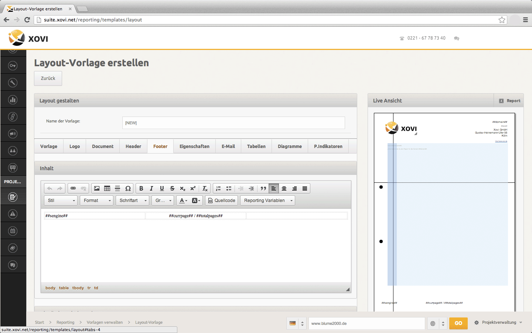This screenshot has height=333, width=532.
Task: Align text right
Action: click(x=294, y=188)
